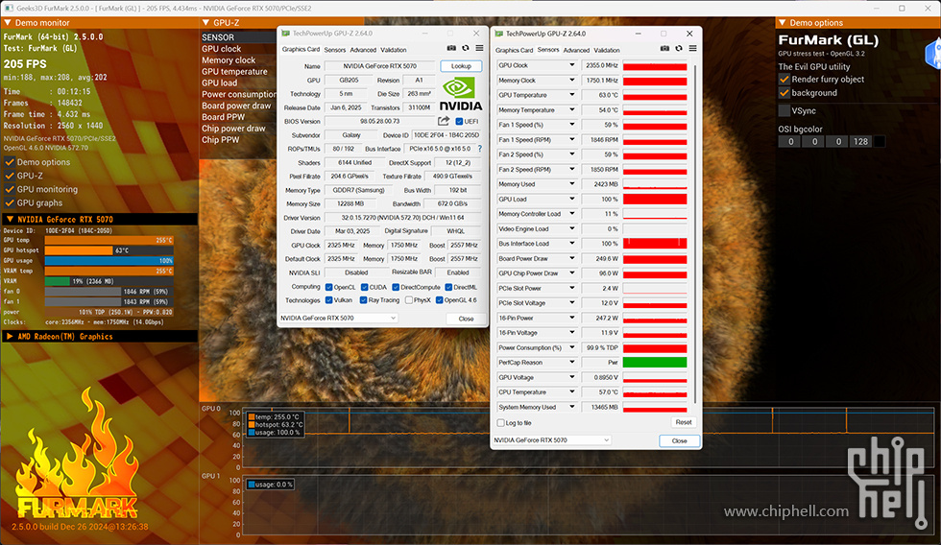Select SENSOR header row in GPU-Z panel
The image size is (941, 545).
(239, 37)
